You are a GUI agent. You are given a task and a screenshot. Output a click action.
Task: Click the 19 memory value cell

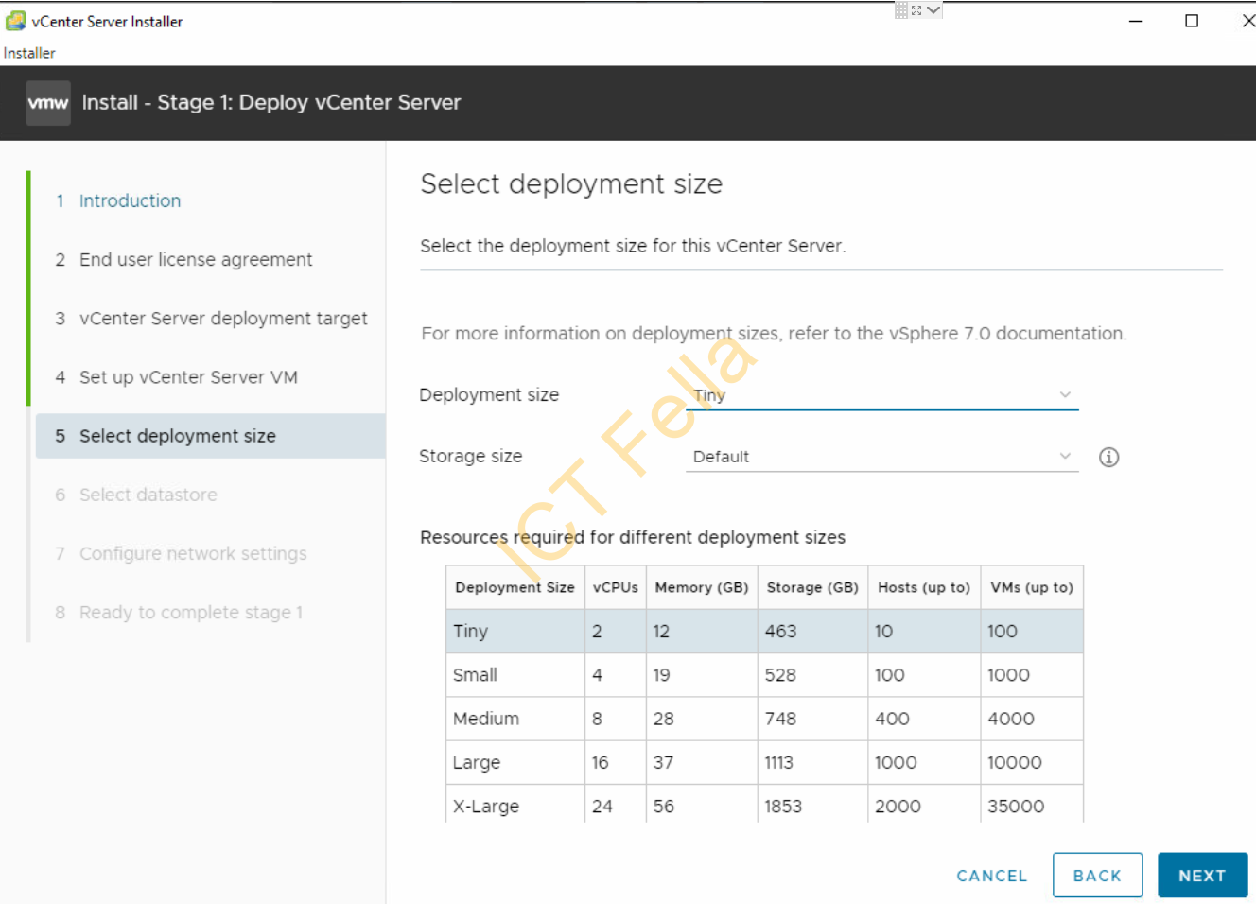702,675
